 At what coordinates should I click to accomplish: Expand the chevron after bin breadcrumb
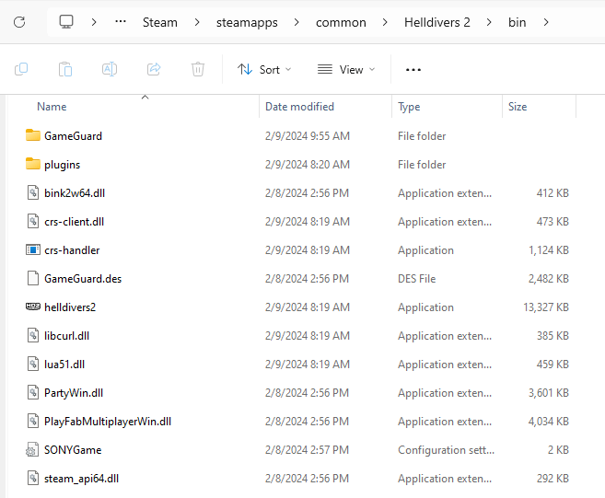547,22
